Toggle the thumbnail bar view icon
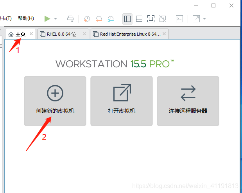242x193 pixels. point(139,19)
